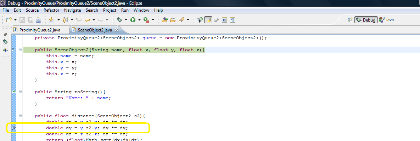Open the File menu
This screenshot has height=141, width=420.
pyautogui.click(x=6, y=10)
